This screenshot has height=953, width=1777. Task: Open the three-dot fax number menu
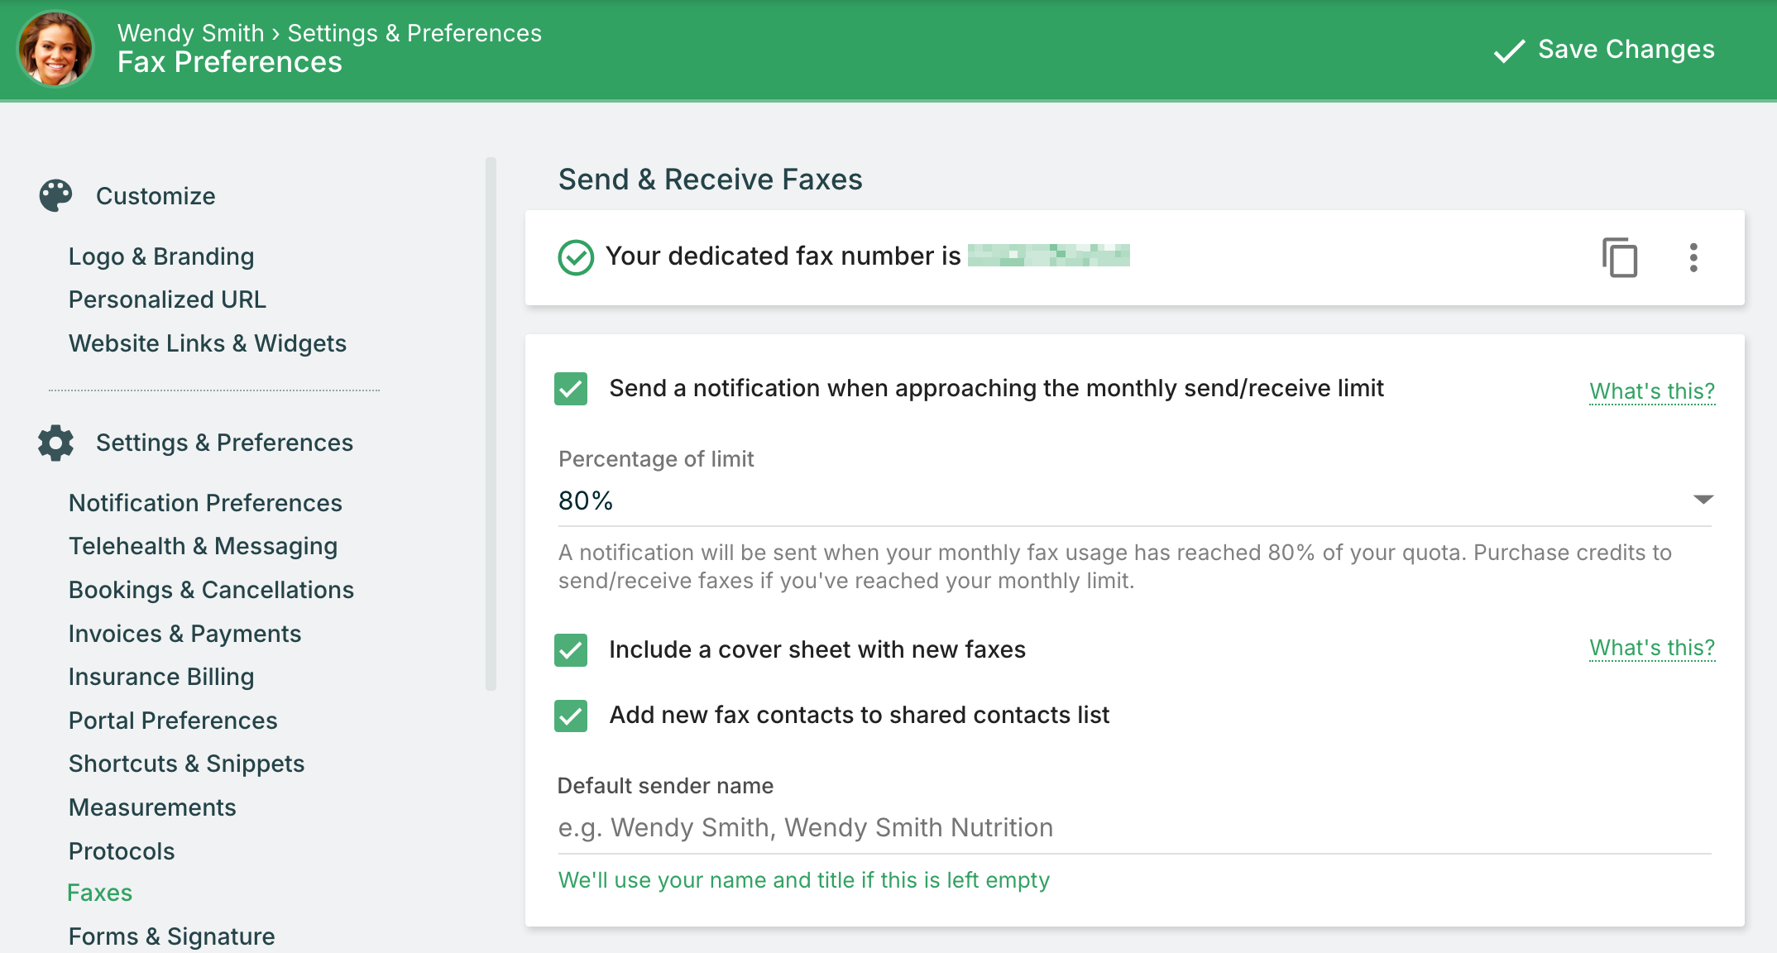click(x=1693, y=257)
